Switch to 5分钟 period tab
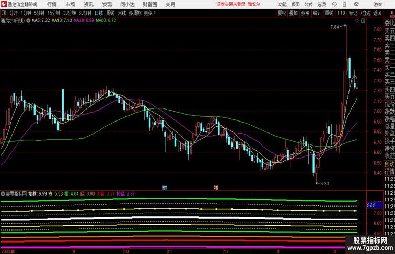 coord(39,13)
